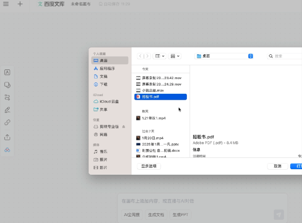This screenshot has height=223, width=302.
Task: Select the text tool in left toolbar
Action: pos(7,72)
